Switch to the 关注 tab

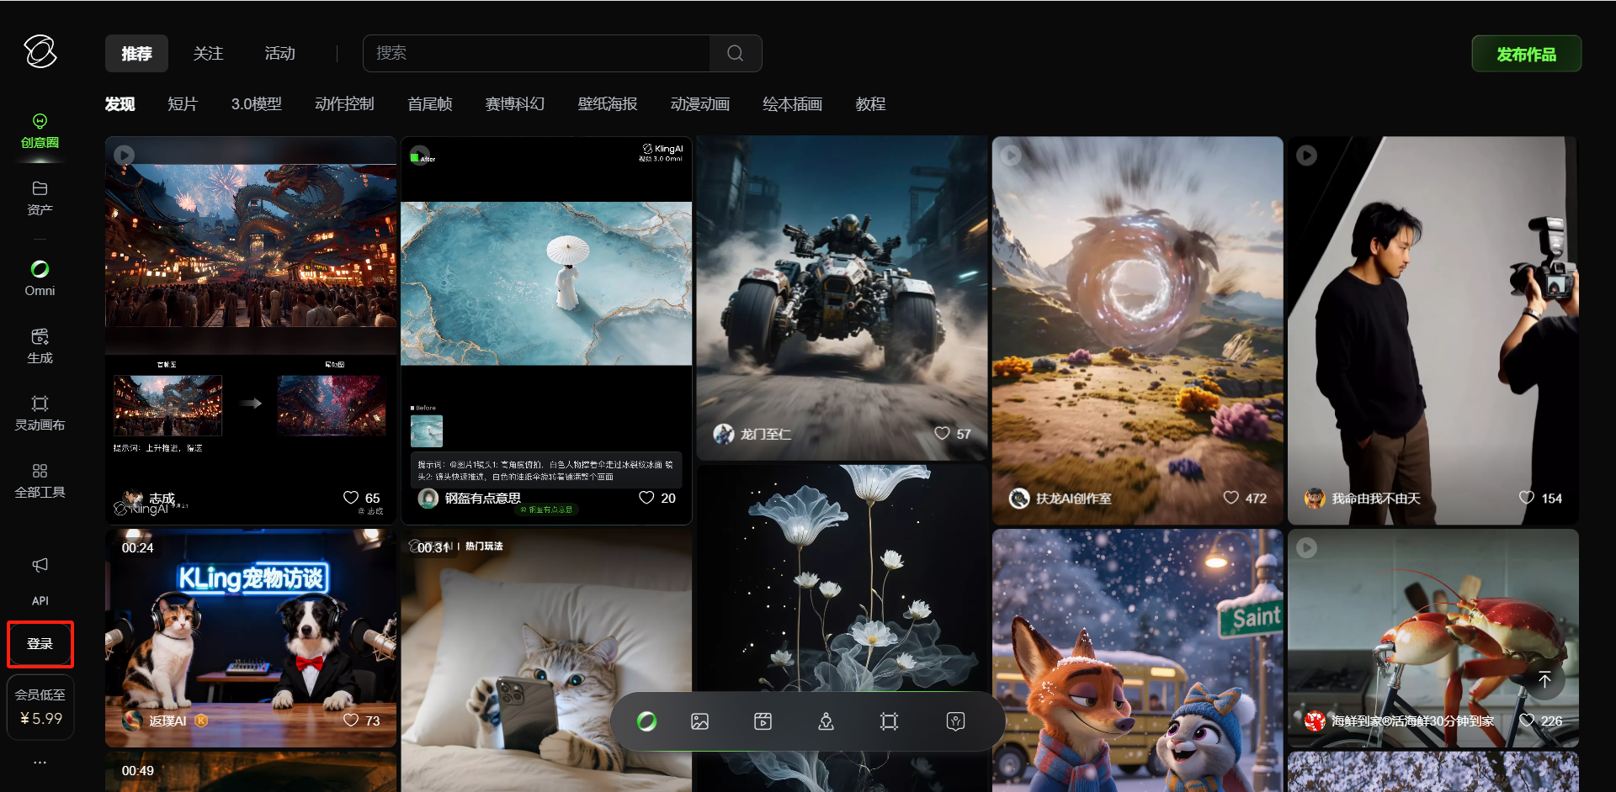[208, 54]
